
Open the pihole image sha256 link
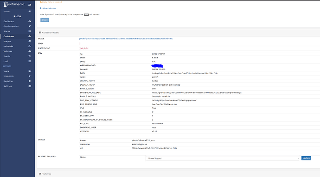(126, 38)
